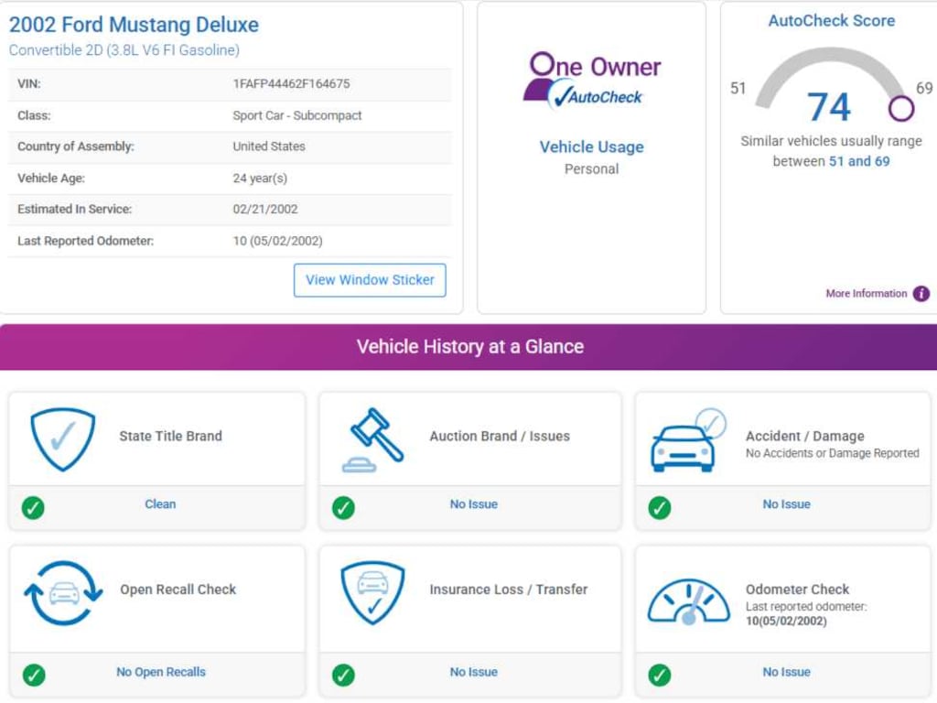Viewport: 937px width, 703px height.
Task: Click green checkmark under Accident / Damage card
Action: [x=659, y=507]
